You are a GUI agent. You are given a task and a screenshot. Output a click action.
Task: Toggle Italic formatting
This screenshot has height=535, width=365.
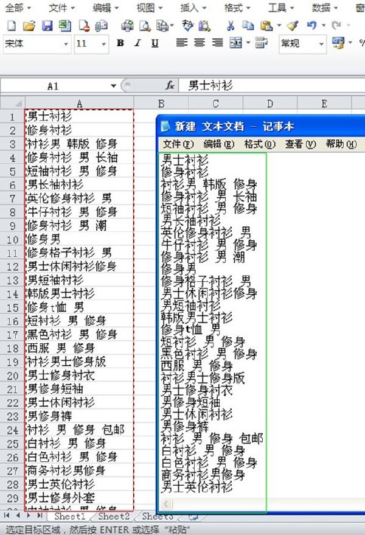tap(137, 43)
